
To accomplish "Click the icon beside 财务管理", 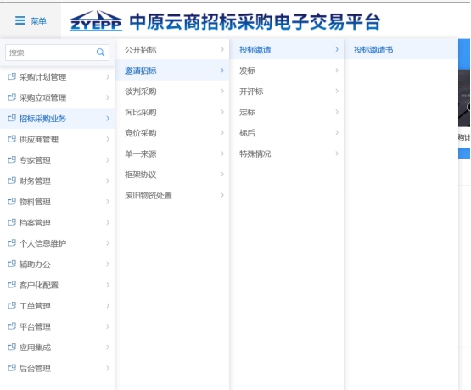I will pyautogui.click(x=12, y=181).
